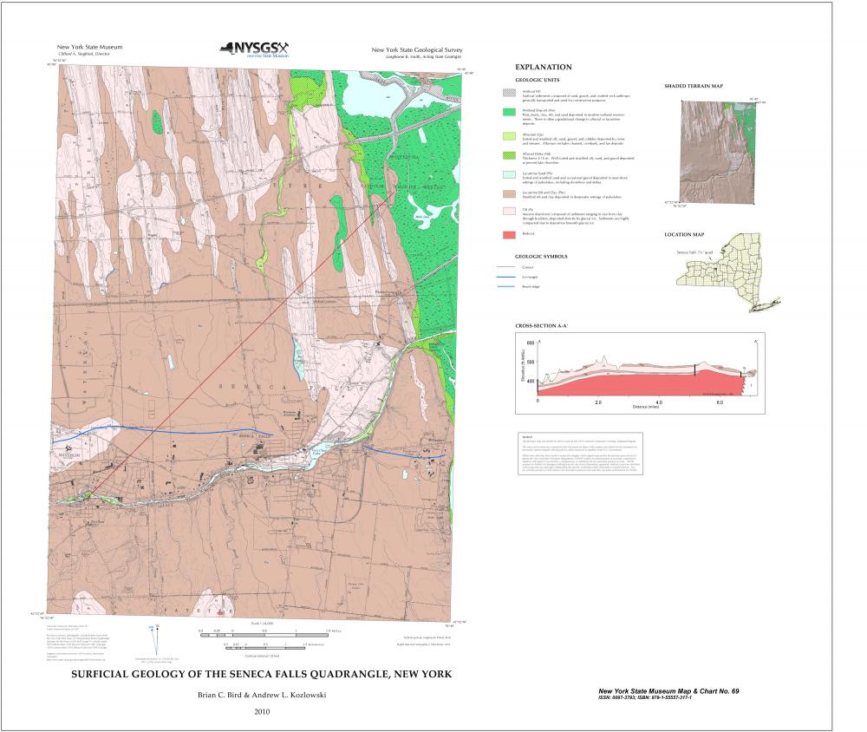Image resolution: width=867 pixels, height=732 pixels.
Task: Click the map title Surficial Geology text
Action: [260, 673]
